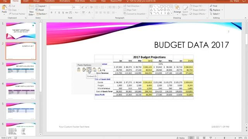Switch to Slide Sorter view icon
The width and height of the screenshot is (248, 139).
[x=198, y=138]
